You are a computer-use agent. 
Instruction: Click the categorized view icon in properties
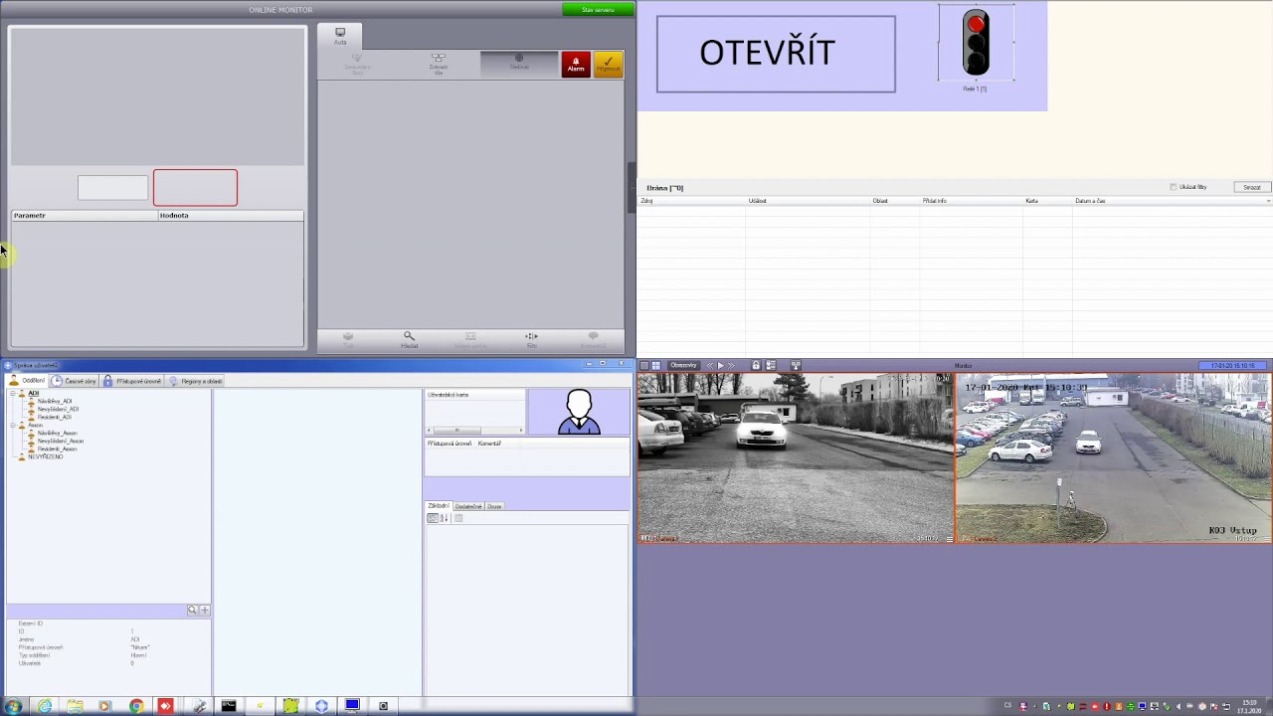433,518
